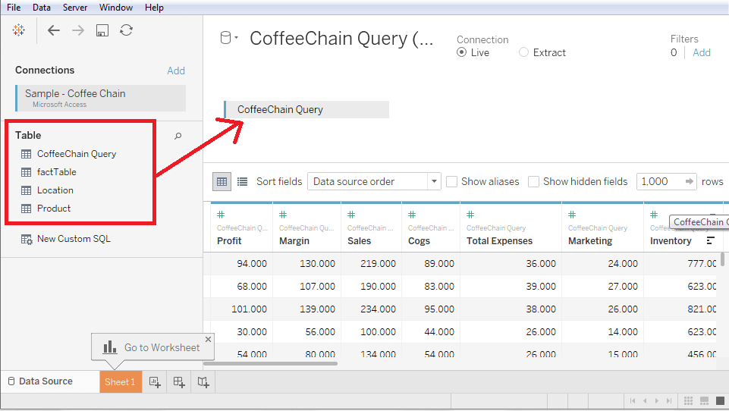Viewport: 729px width, 411px height.
Task: Enable the Show hidden fields checkbox
Action: [x=533, y=181]
